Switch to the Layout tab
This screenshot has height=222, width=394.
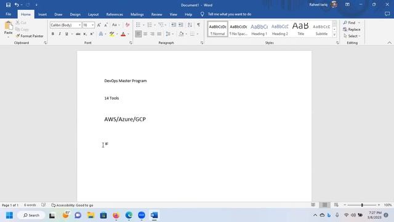(x=93, y=14)
